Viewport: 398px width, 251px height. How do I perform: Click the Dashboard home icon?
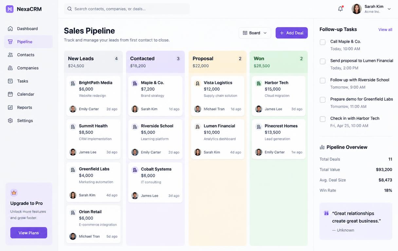(10, 29)
